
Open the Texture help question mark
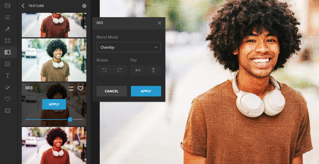click(x=84, y=6)
